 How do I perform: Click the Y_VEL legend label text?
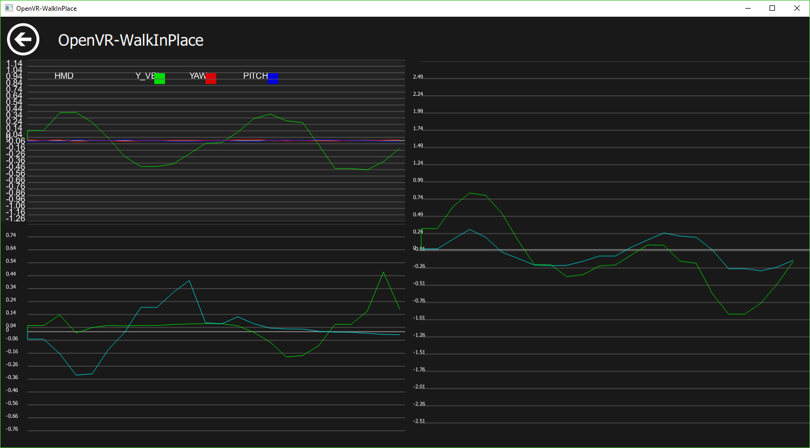click(x=146, y=76)
